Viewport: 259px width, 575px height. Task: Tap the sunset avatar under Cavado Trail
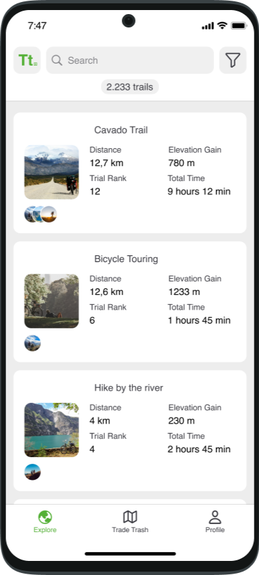click(49, 214)
